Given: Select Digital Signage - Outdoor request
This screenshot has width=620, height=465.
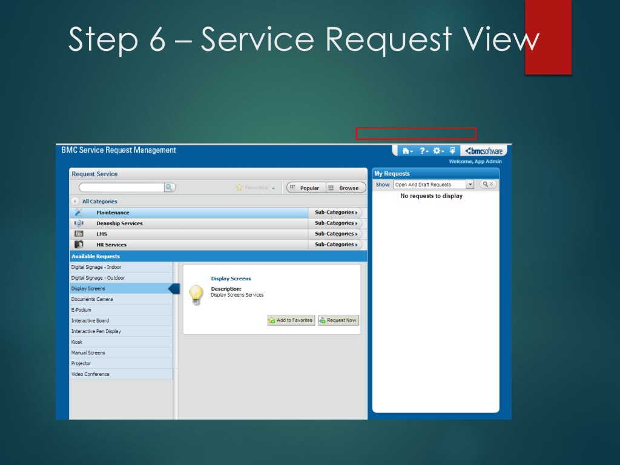Looking at the screenshot, I should [121, 277].
